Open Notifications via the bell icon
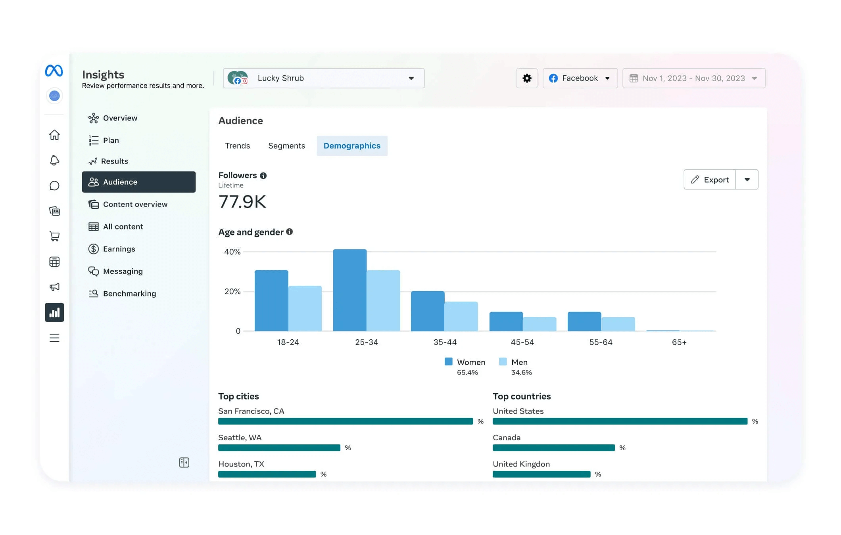This screenshot has height=535, width=841. point(54,160)
